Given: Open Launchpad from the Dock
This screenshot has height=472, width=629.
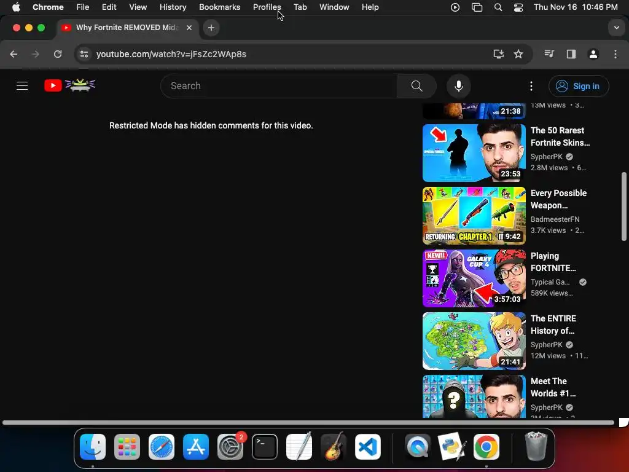Looking at the screenshot, I should click(x=127, y=447).
